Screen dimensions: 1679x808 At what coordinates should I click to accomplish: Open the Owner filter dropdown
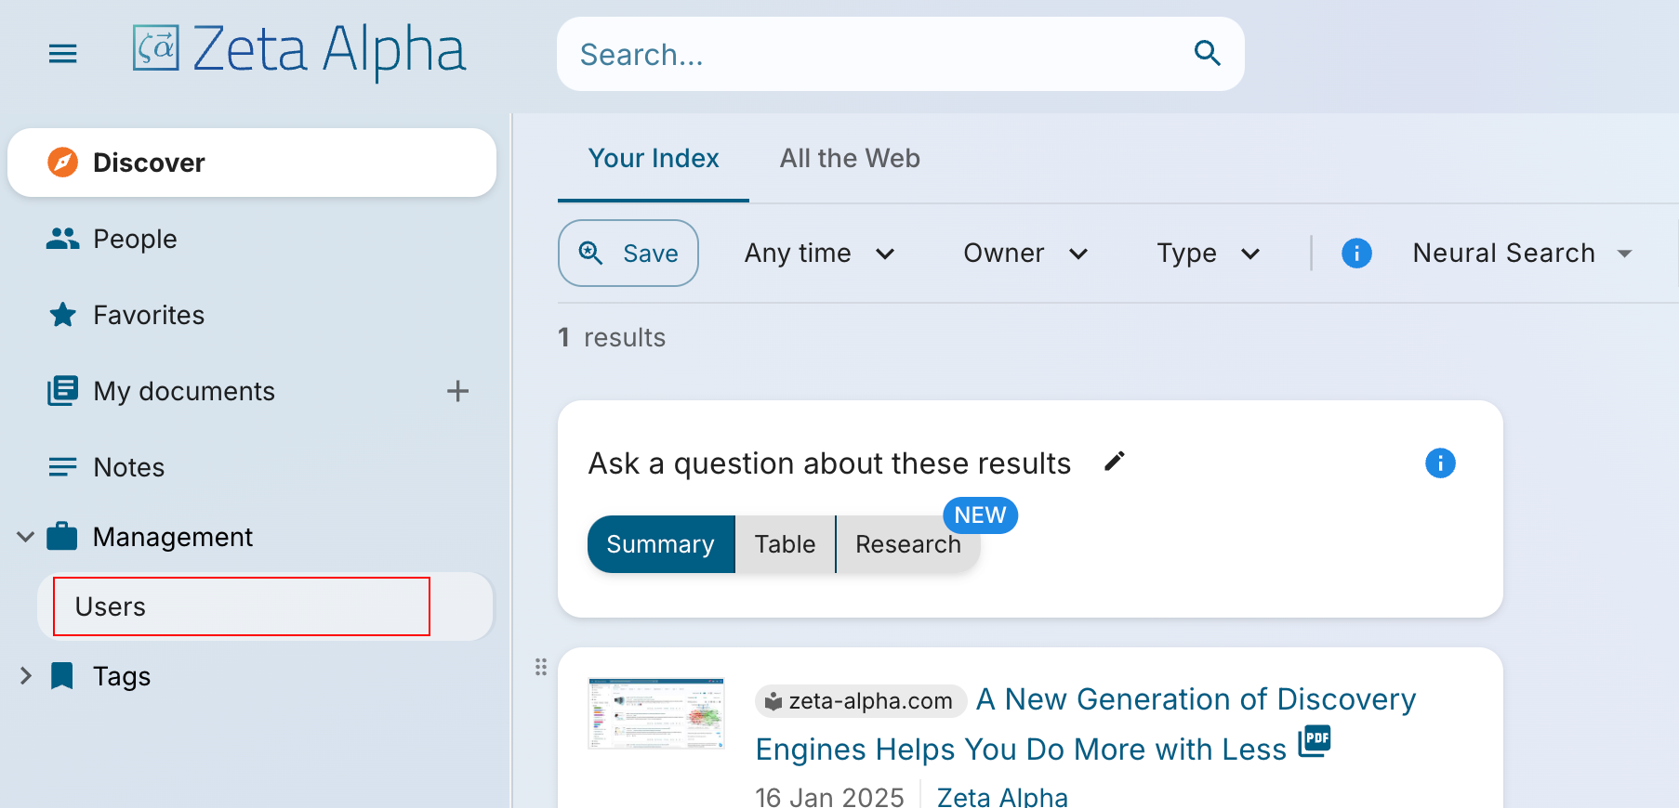1025,253
